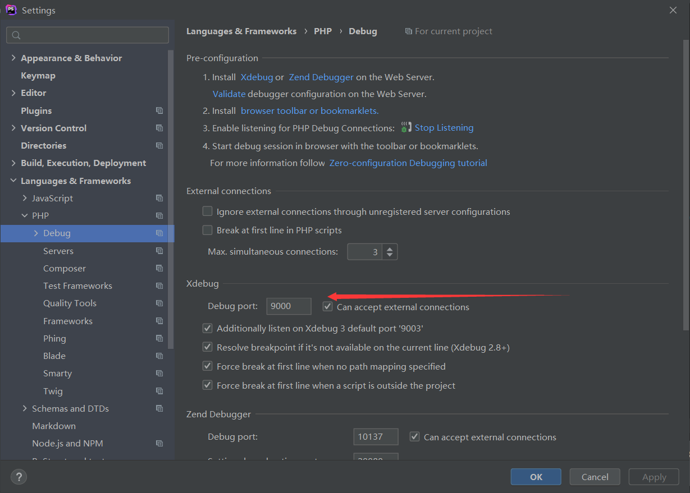
Task: Click the project-scope icon on the Frameworks row
Action: [x=159, y=321]
